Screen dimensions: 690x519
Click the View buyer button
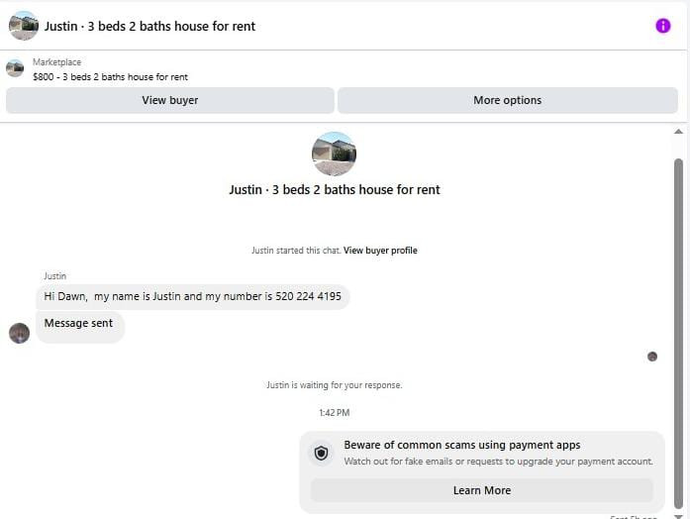pos(170,100)
